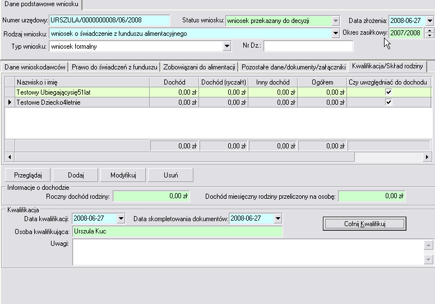Click the row selector arrow for Testowe Dziecko4letnie
The width and height of the screenshot is (435, 304).
[x=10, y=102]
